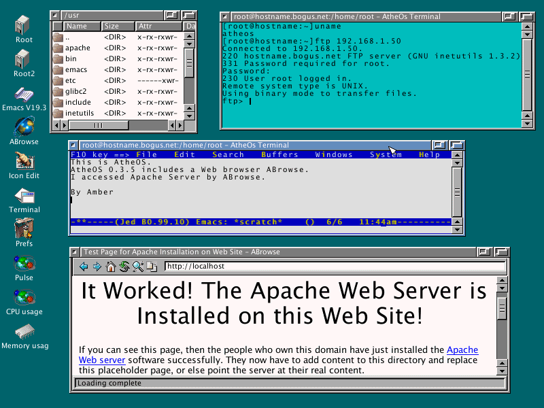Click the Size column header in /usr

click(x=117, y=27)
